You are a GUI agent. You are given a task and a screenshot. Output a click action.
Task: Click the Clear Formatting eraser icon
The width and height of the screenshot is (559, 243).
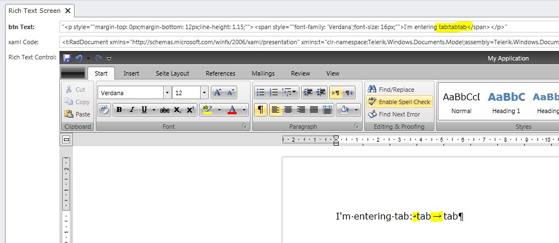point(104,110)
